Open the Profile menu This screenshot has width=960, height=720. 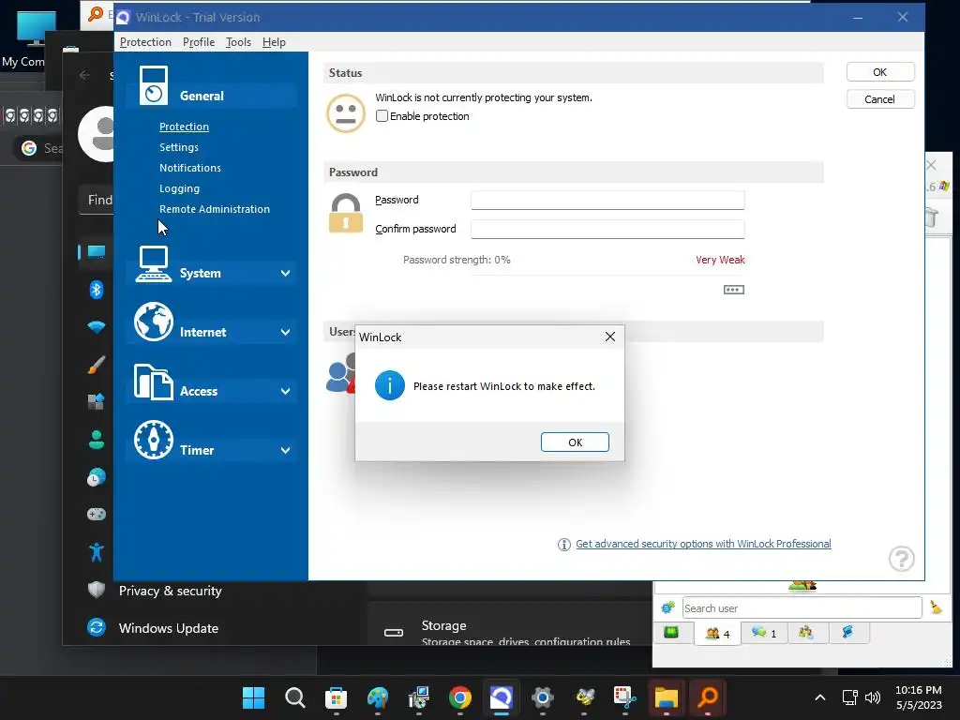[199, 42]
